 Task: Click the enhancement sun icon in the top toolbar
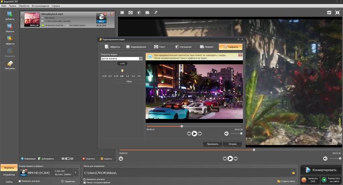click(139, 13)
